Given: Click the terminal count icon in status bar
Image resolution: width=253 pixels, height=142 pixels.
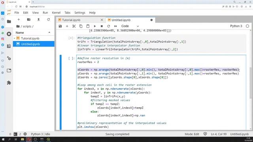Looking at the screenshot, I should pyautogui.click(x=15, y=134).
